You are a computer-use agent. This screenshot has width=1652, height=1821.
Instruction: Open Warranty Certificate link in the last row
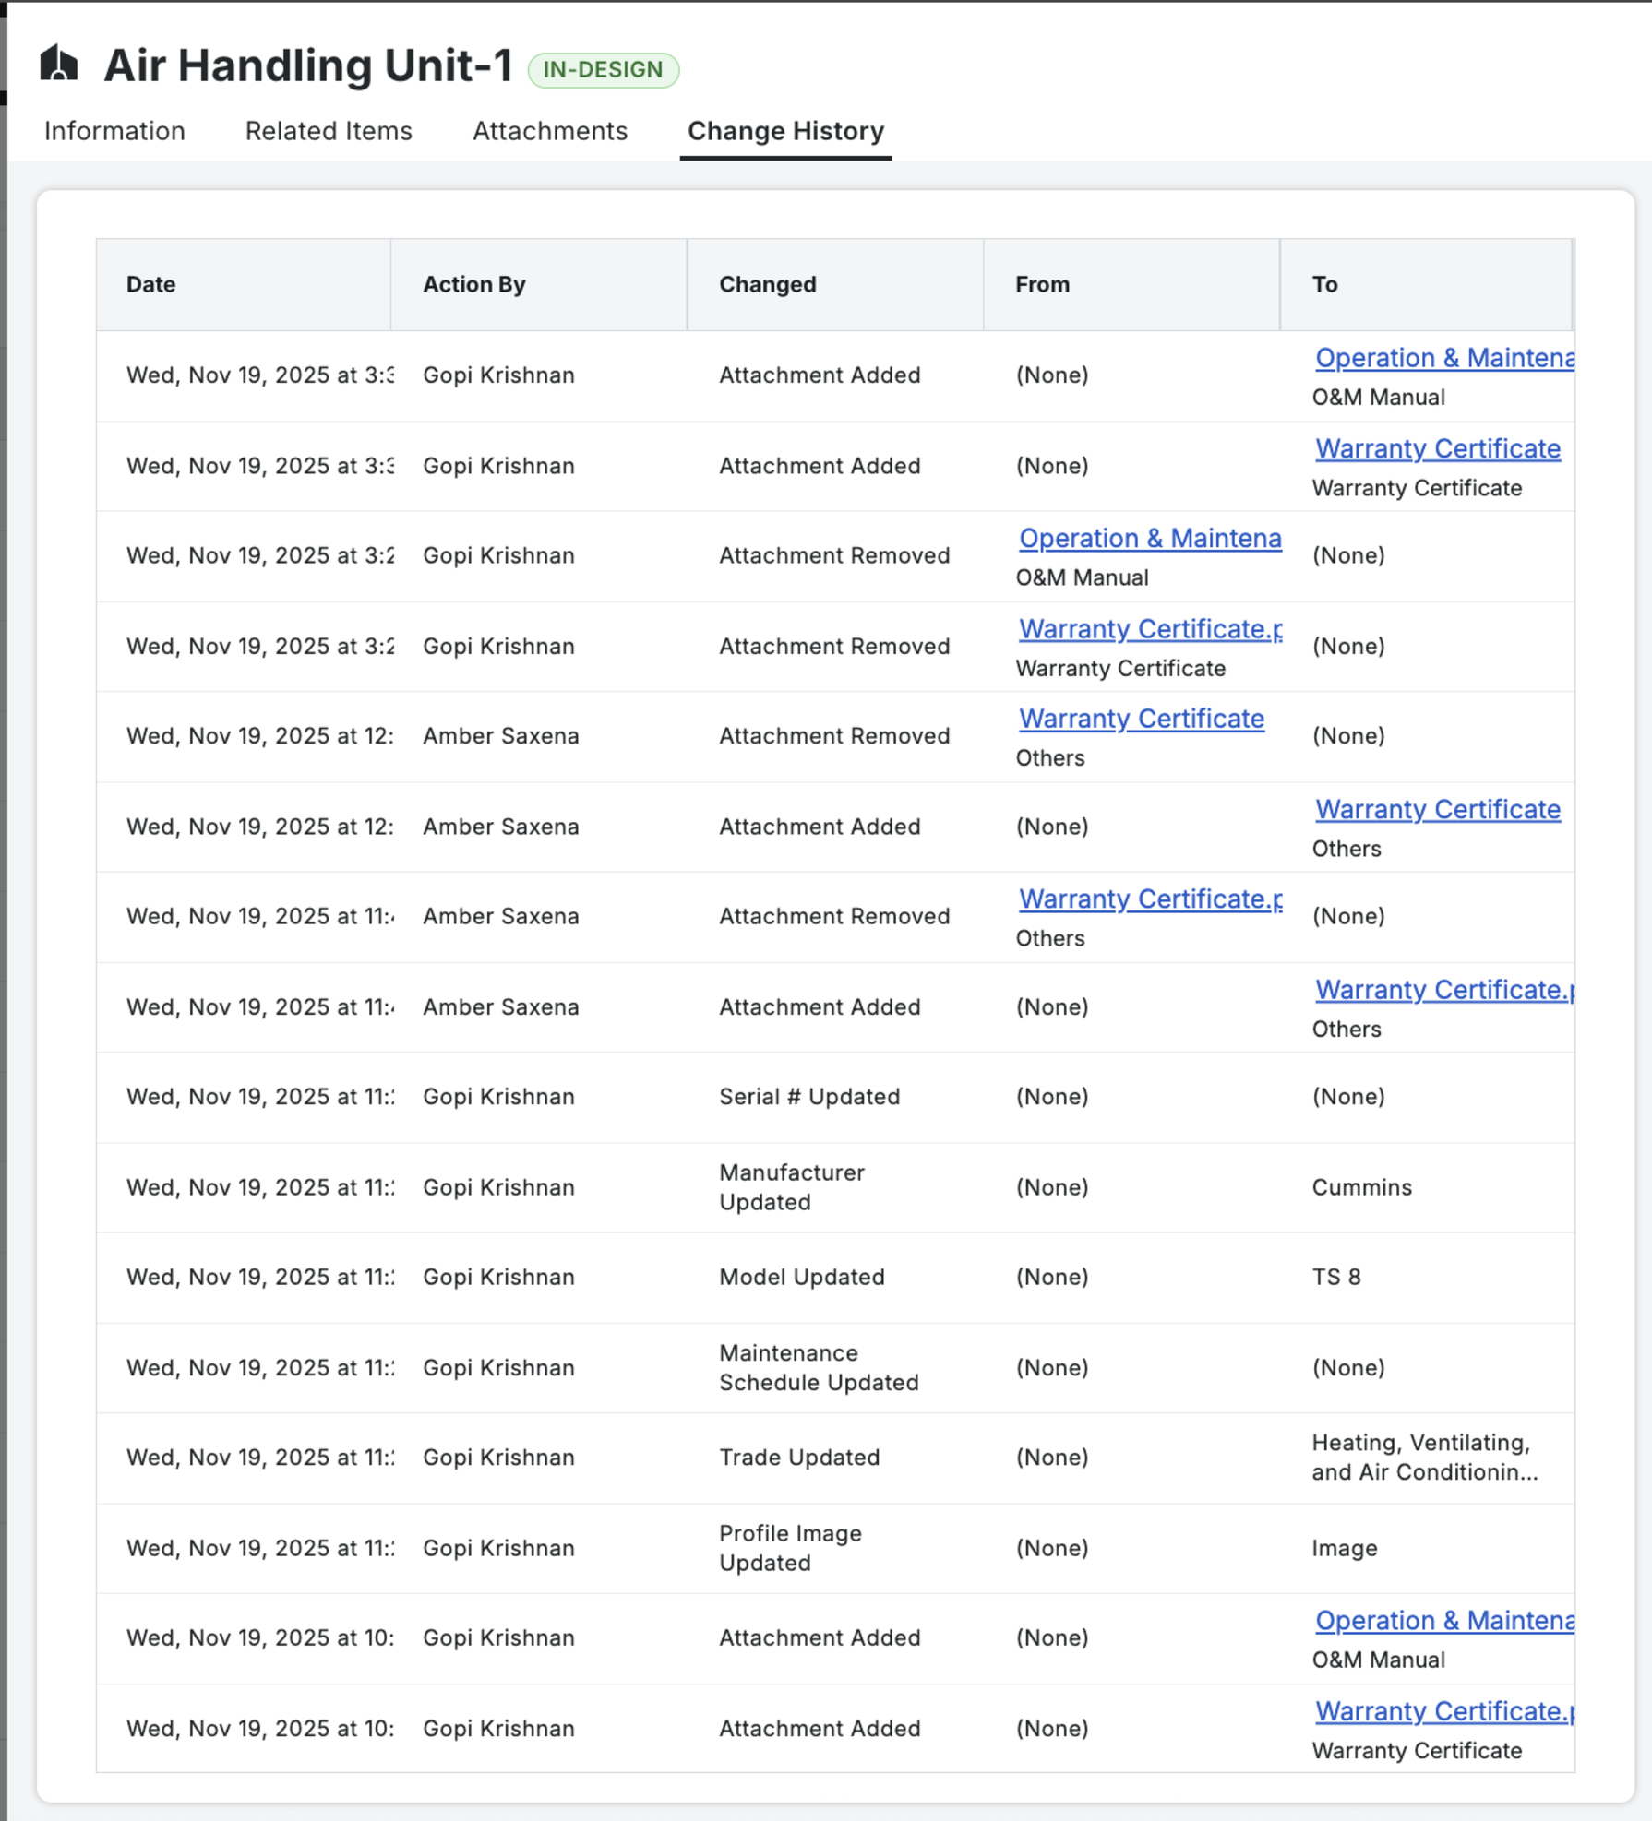click(1443, 1711)
